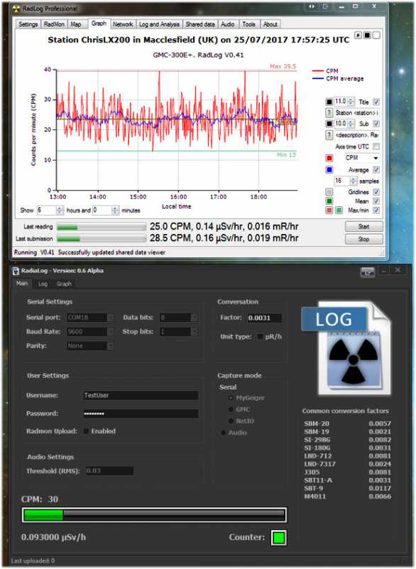Open the Log and Analysis tab
The height and width of the screenshot is (569, 416).
tap(159, 24)
